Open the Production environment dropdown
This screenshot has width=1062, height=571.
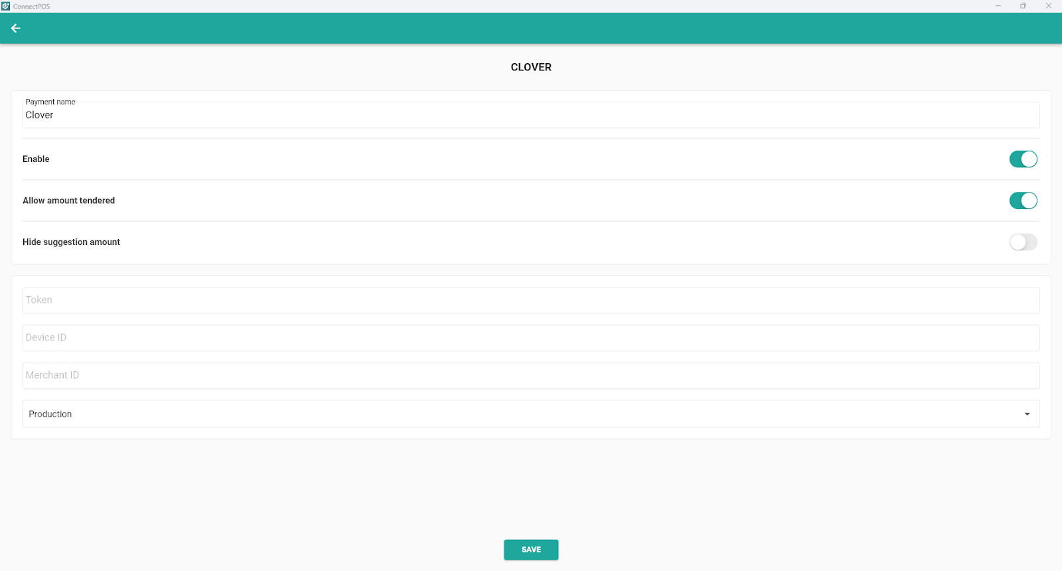[531, 414]
